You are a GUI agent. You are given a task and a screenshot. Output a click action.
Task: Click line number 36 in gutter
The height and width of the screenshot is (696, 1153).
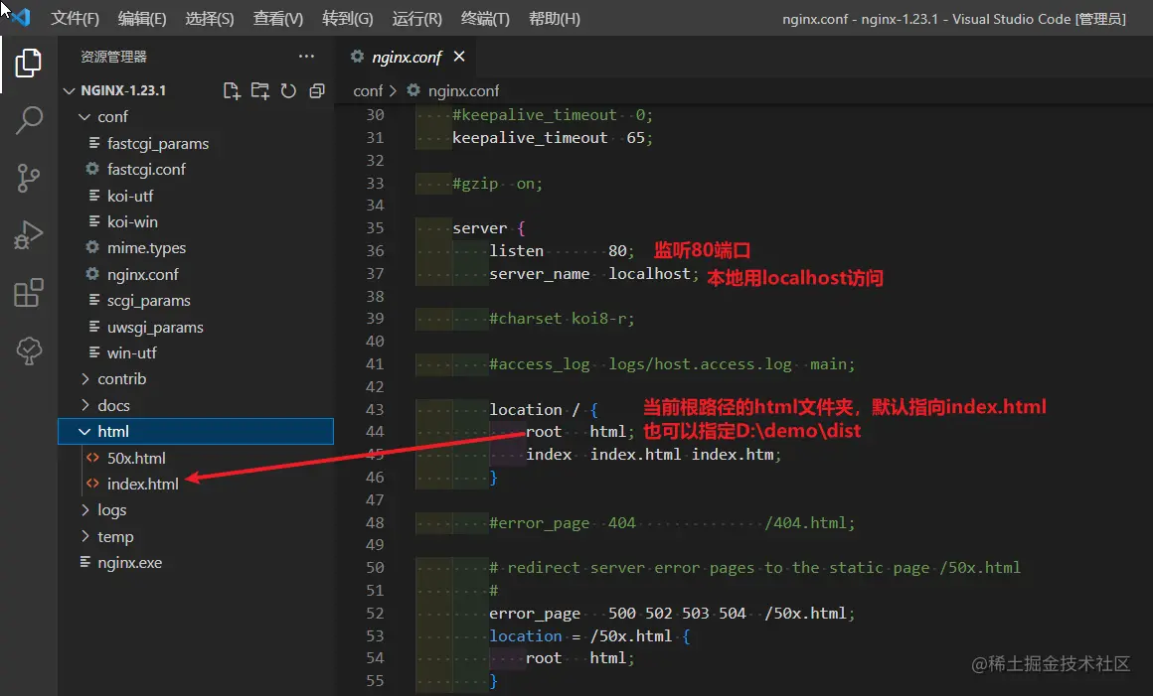[x=375, y=251]
